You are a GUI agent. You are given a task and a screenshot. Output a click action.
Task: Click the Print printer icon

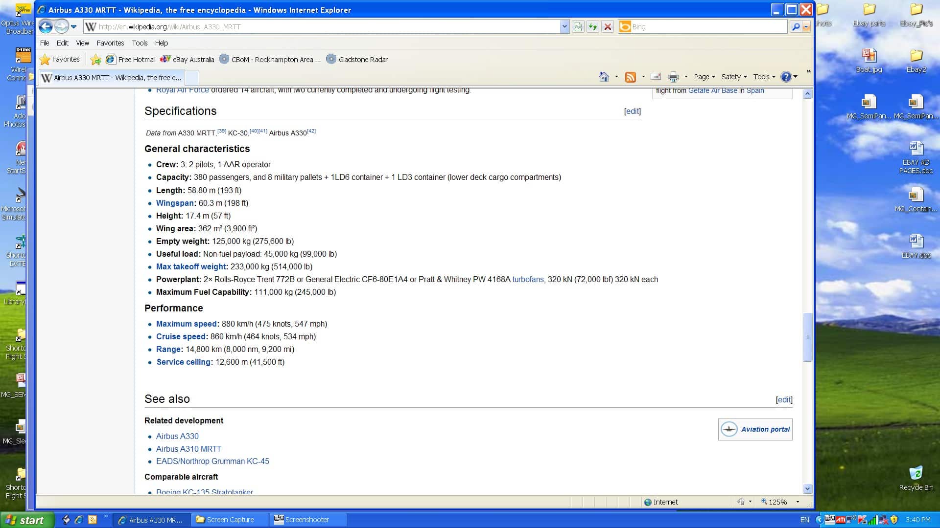click(674, 77)
